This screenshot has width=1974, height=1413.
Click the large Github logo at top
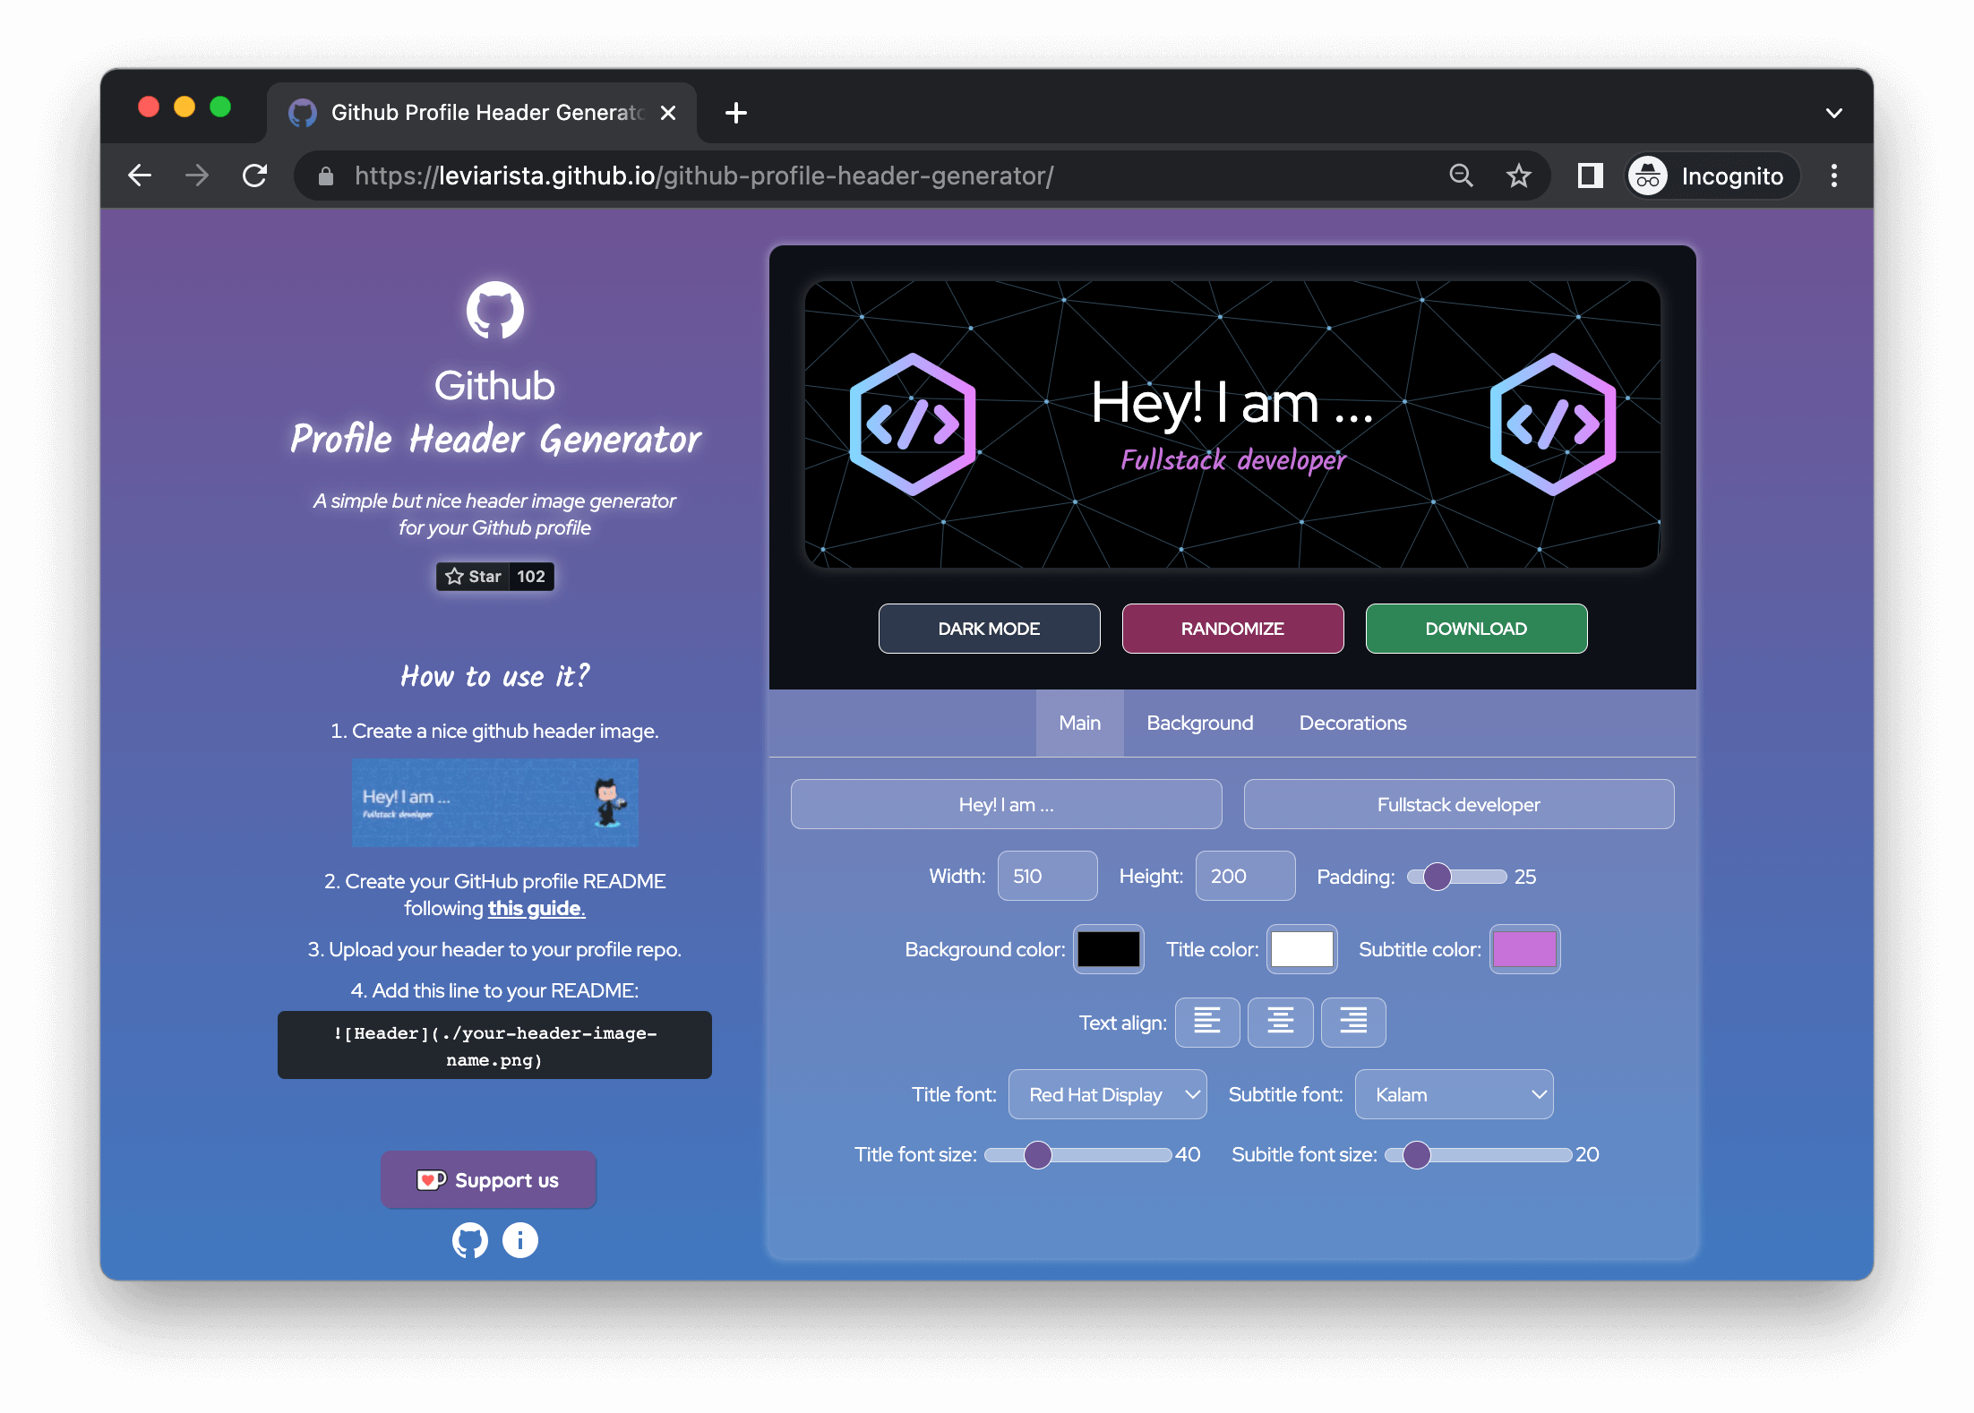494,310
